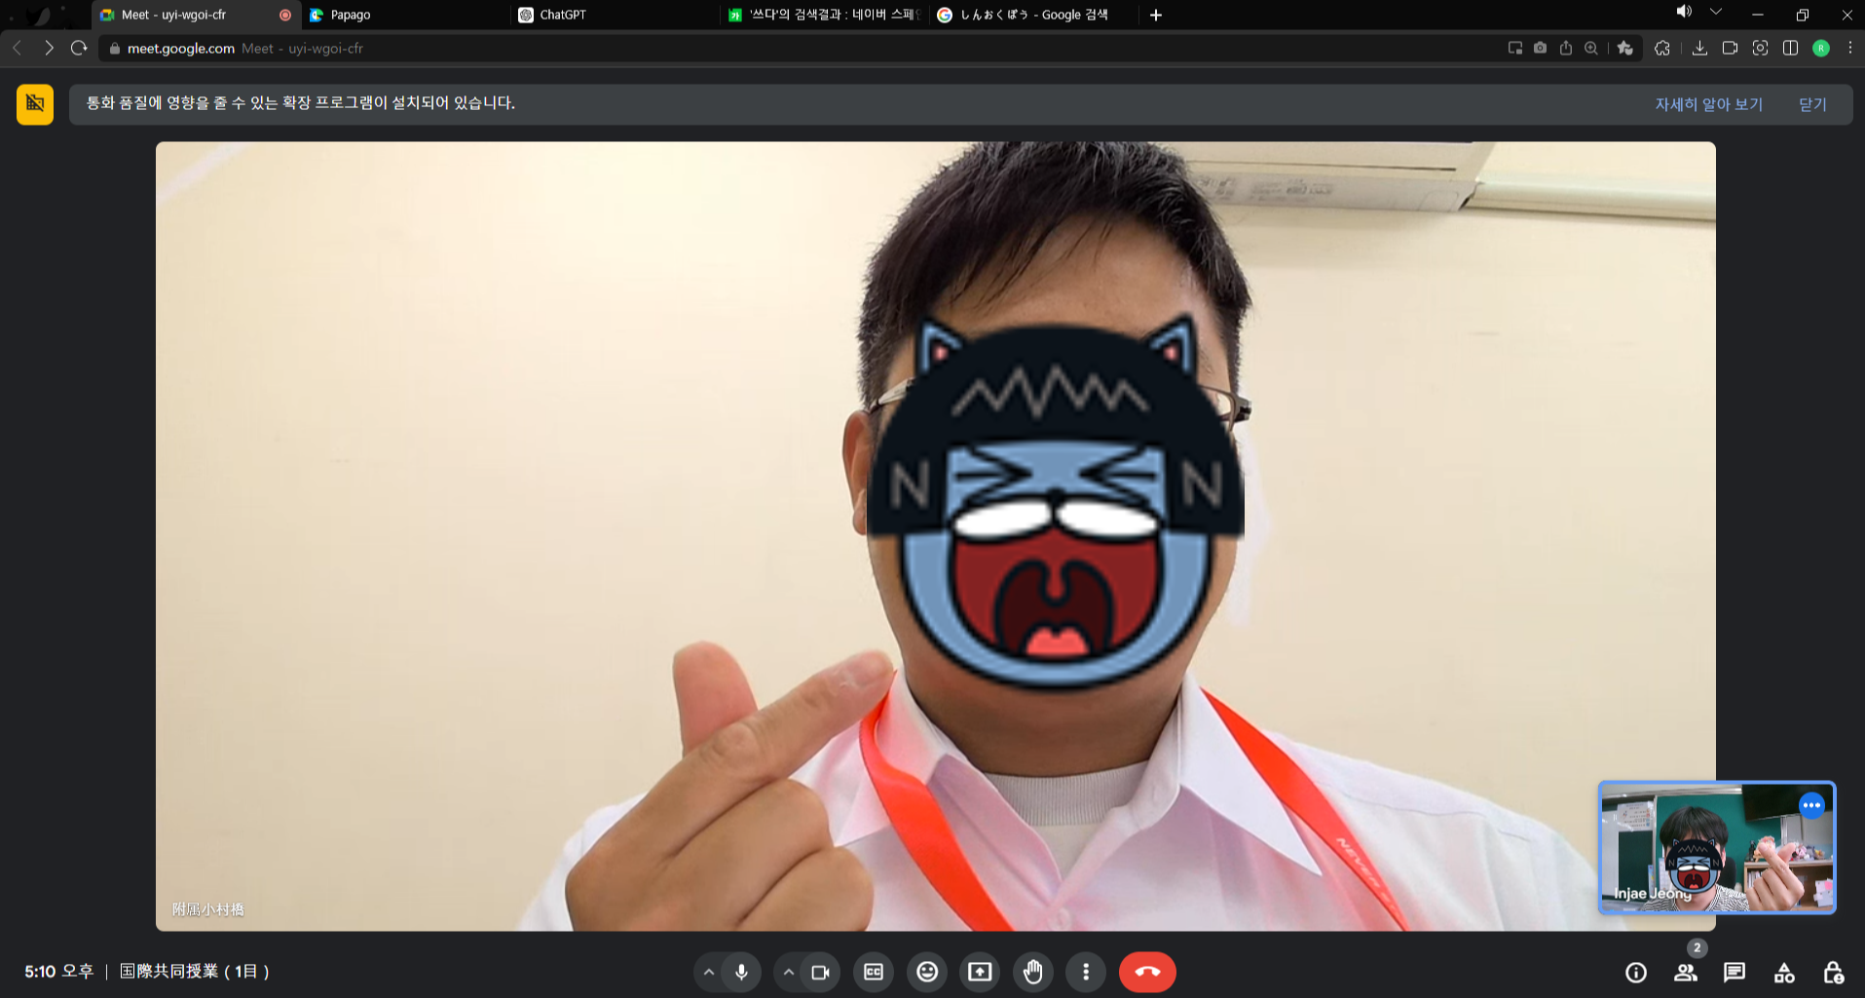Screen dimensions: 1865x998
Task: Switch to the しんおくぼう Google 검색 tab
Action: 1032,15
